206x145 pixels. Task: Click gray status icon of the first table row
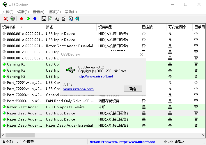[x=4, y=34]
